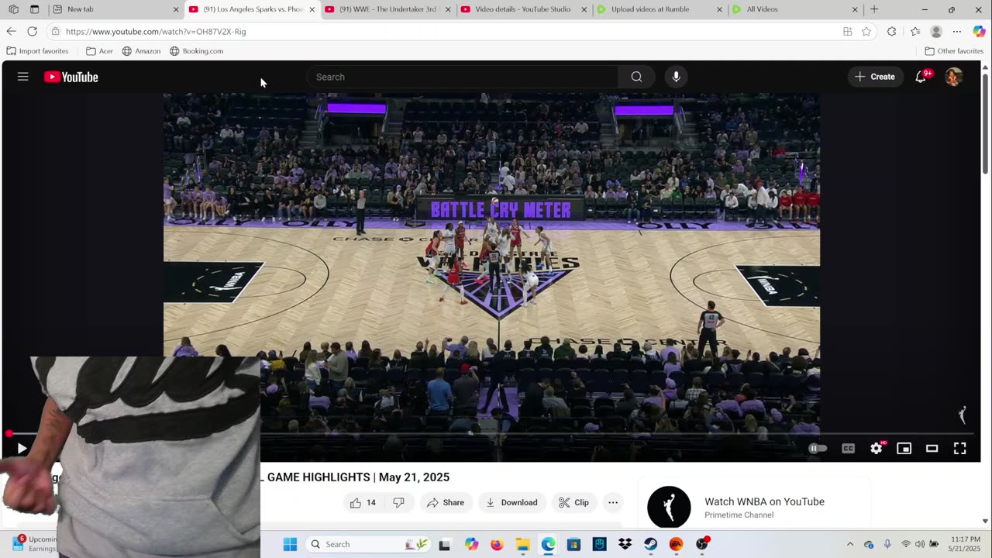Enter full screen video mode
Image resolution: width=992 pixels, height=558 pixels.
959,448
